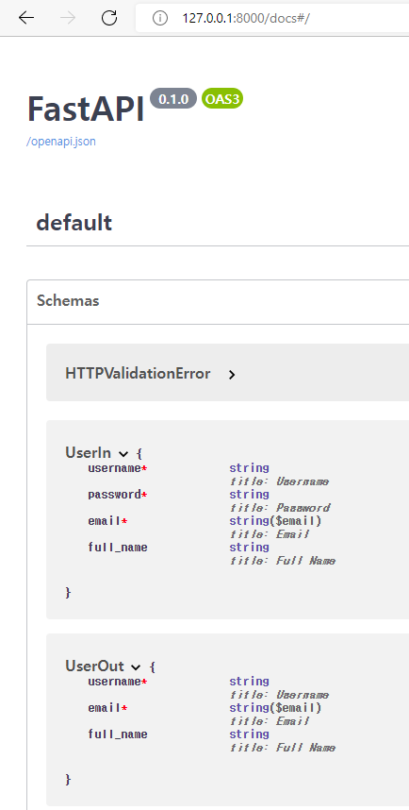Select the email field in UserIn
Image resolution: width=409 pixels, height=810 pixels.
point(107,521)
